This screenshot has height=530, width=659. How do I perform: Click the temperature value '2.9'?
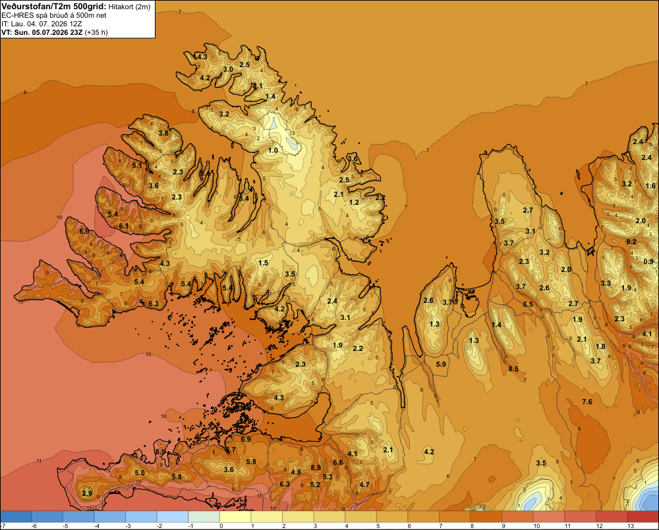point(86,493)
